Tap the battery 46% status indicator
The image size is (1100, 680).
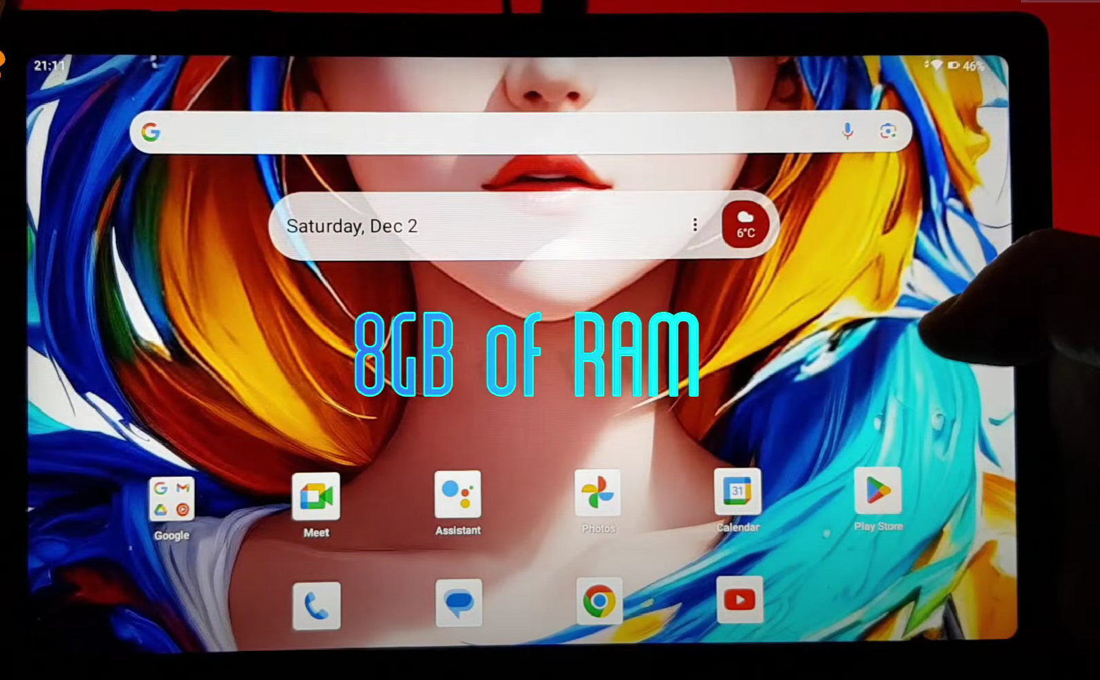tap(966, 66)
